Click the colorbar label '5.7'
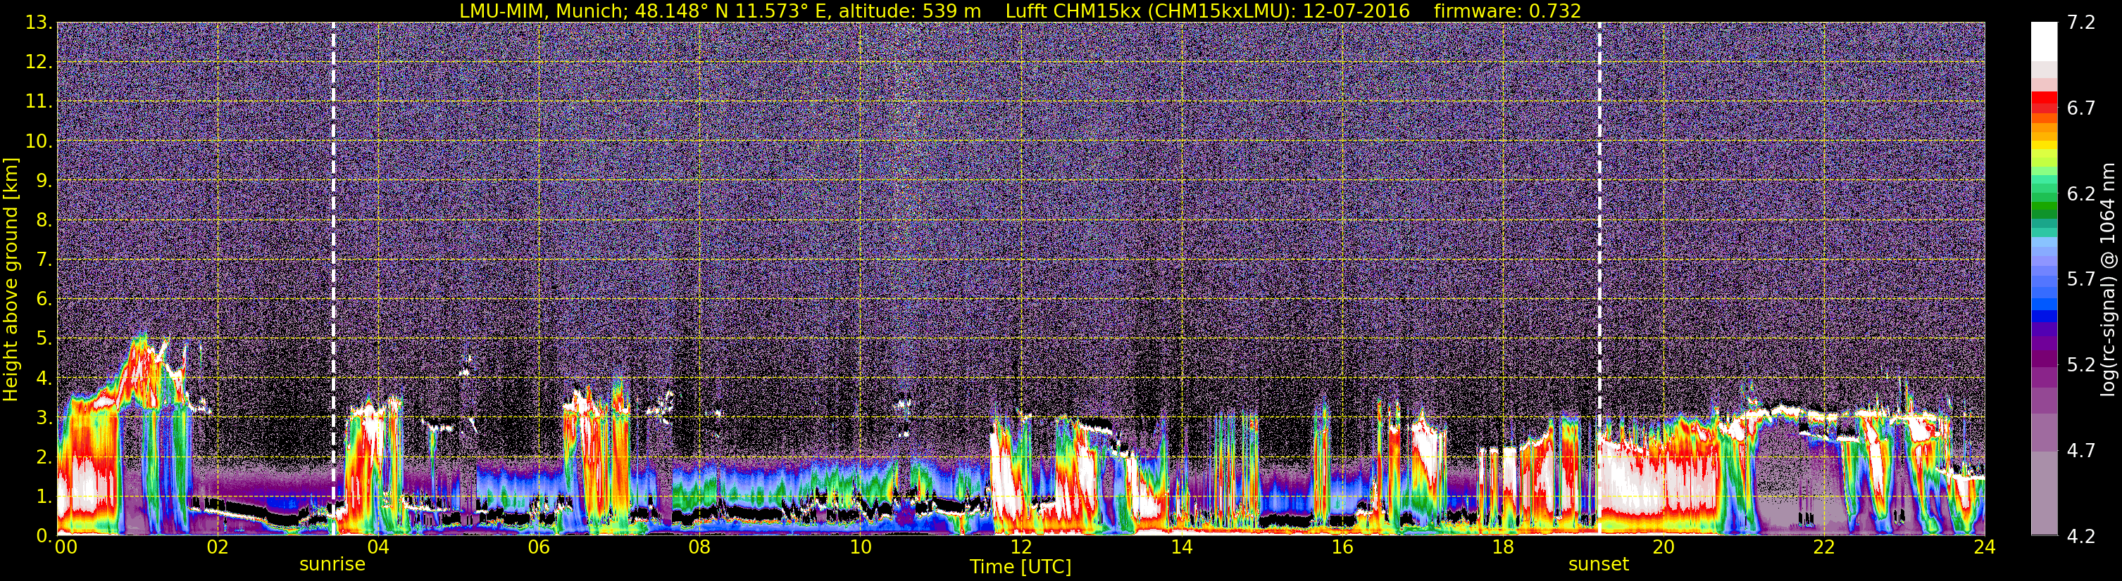The image size is (2122, 581). 2081,279
